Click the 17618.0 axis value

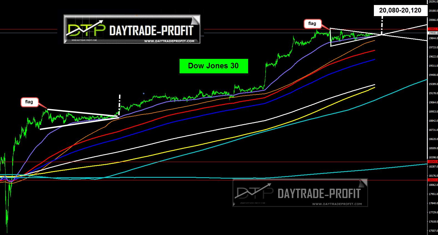click(x=433, y=222)
